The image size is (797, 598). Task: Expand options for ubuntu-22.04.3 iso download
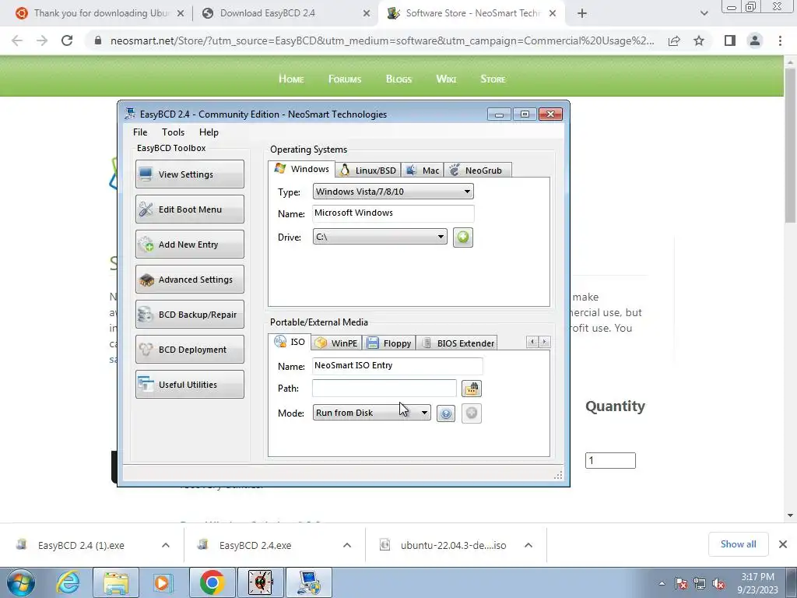click(528, 545)
